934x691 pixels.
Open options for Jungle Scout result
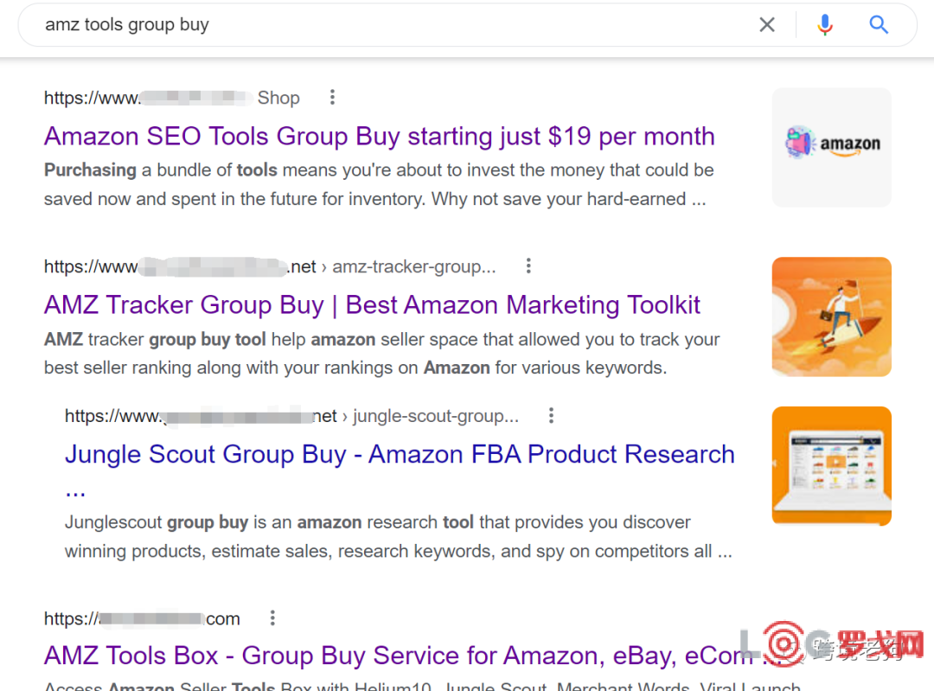551,416
